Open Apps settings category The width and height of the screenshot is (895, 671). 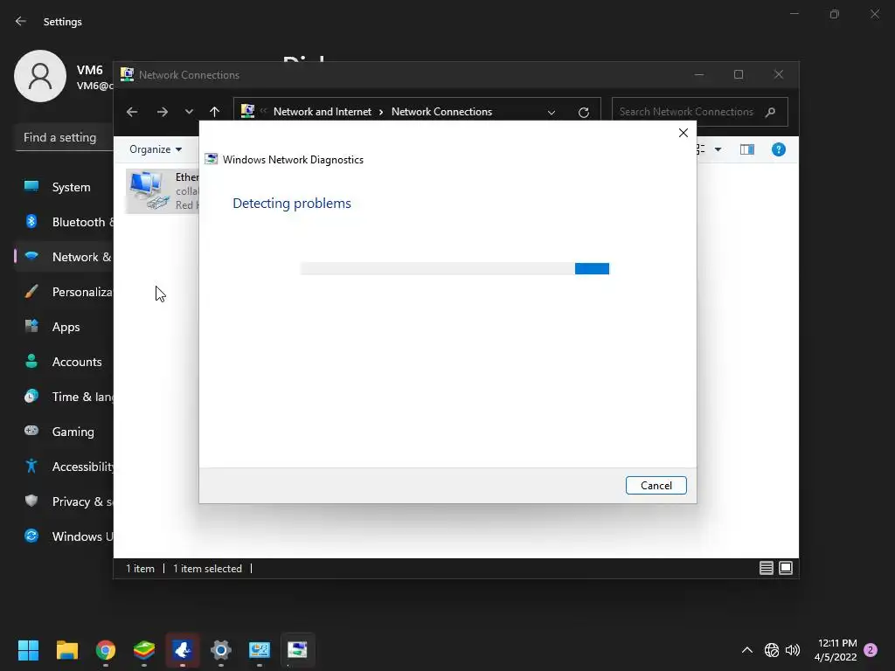64,327
